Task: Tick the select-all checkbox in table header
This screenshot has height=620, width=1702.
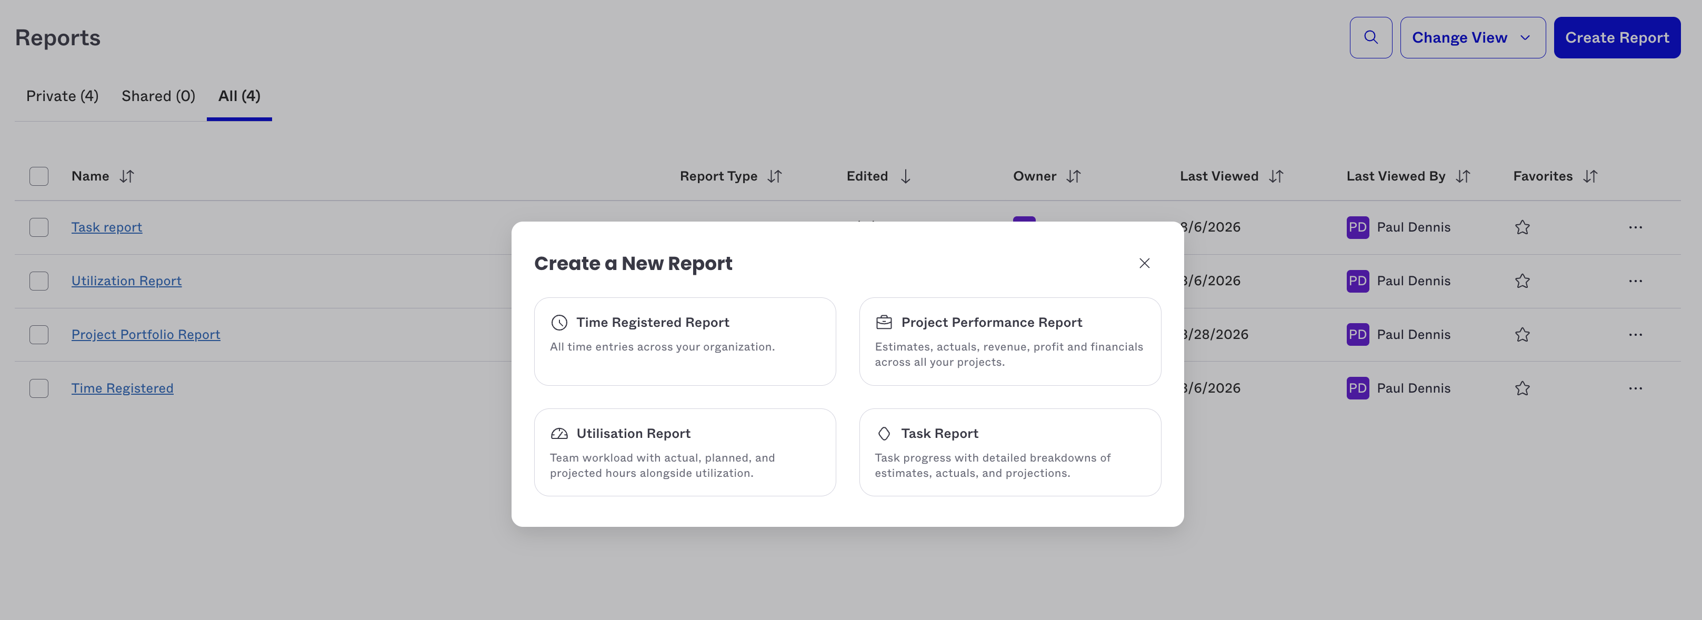Action: point(39,176)
